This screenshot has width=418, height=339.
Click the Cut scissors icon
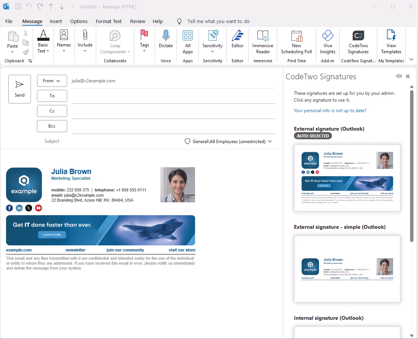point(26,33)
